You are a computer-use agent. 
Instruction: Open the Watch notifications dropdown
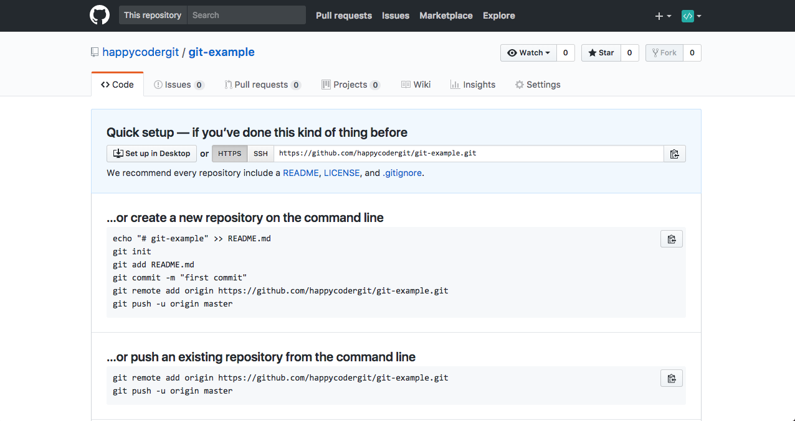coord(528,52)
